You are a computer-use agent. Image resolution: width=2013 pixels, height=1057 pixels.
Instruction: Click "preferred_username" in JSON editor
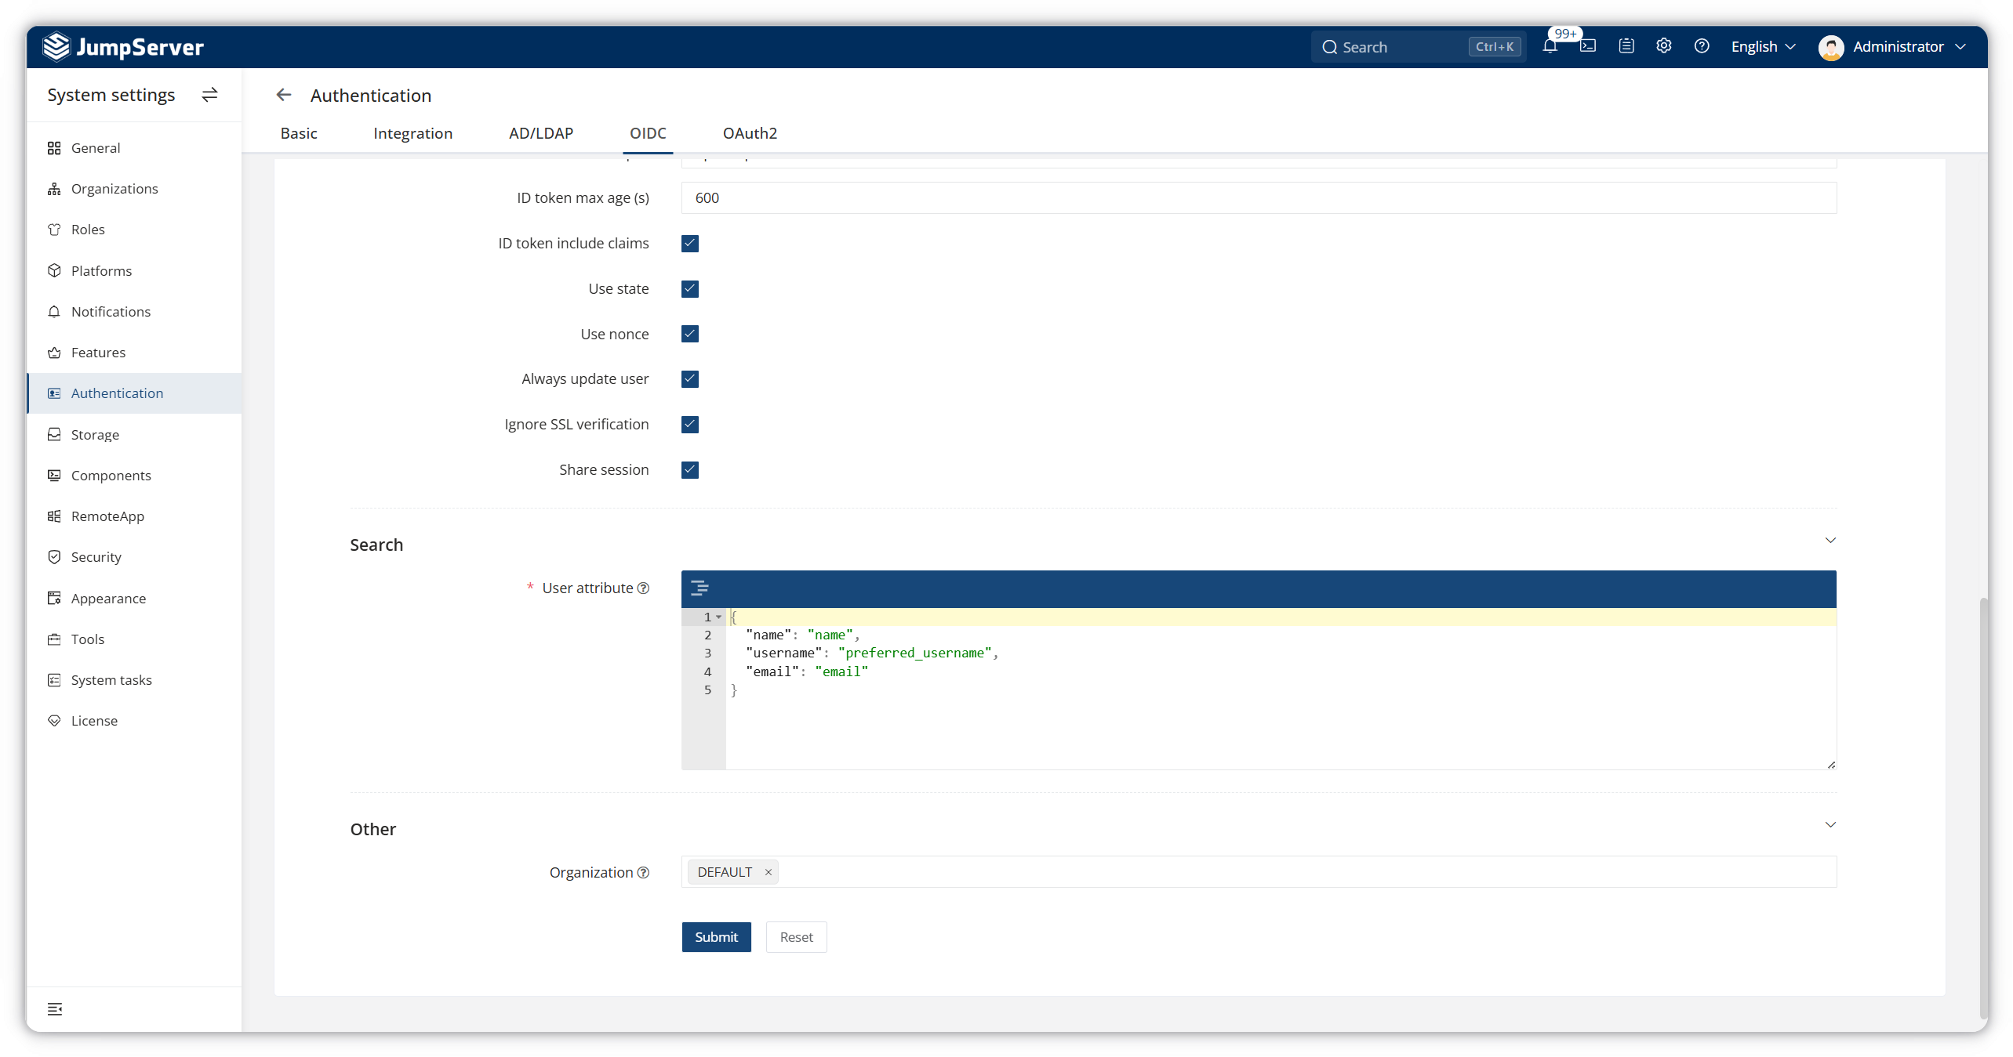(915, 653)
